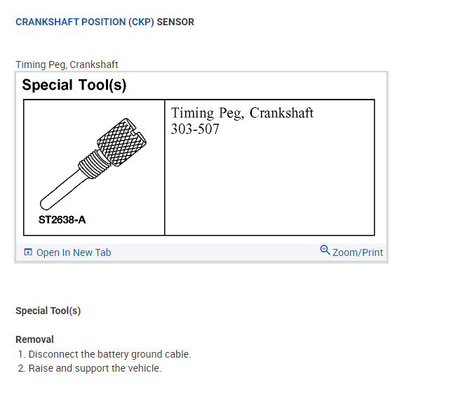
Task: Click the 303-507 tool number
Action: click(195, 130)
